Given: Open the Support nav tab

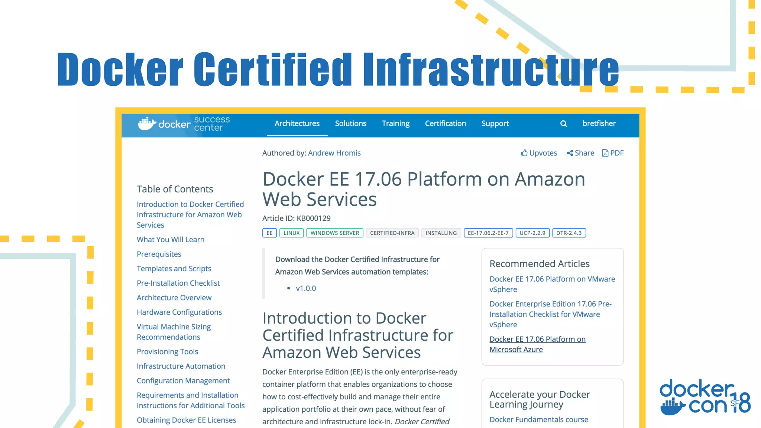Looking at the screenshot, I should click(x=495, y=124).
